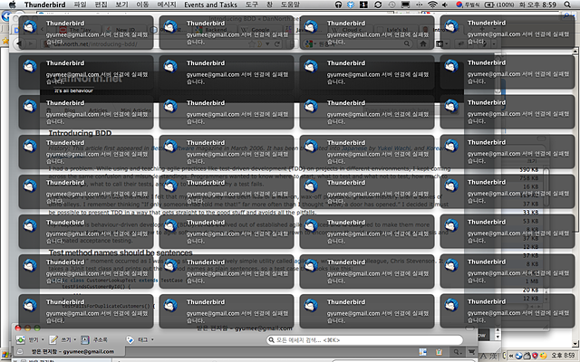Open the 메시지 menu

pyautogui.click(x=166, y=5)
